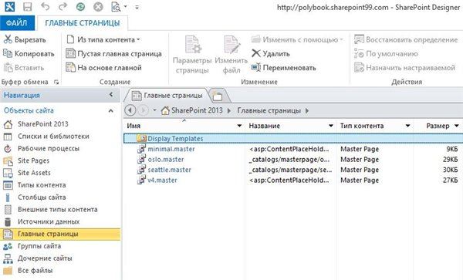
Task: Click На основе главной button
Action: pyautogui.click(x=103, y=68)
